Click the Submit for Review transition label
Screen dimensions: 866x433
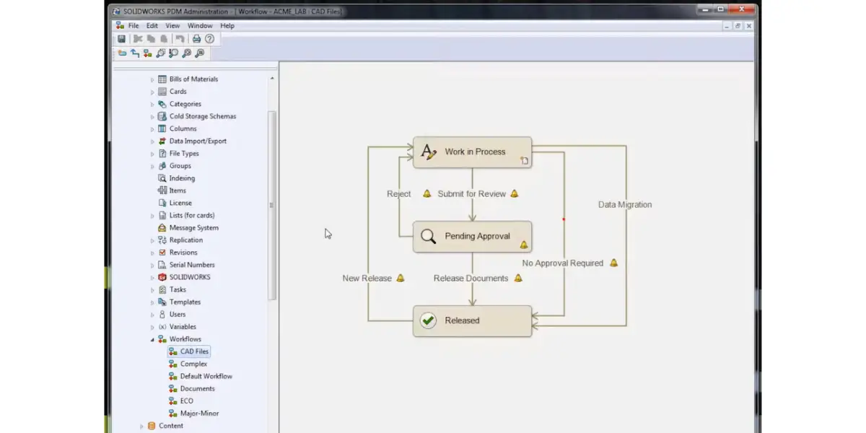472,193
